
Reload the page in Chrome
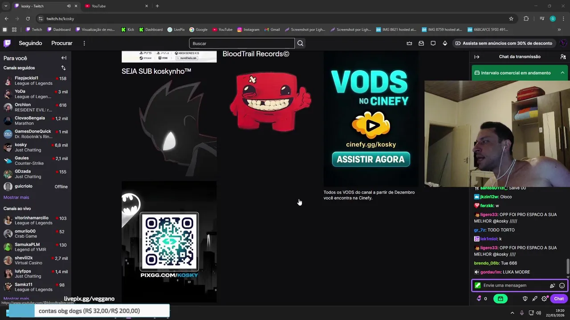(28, 19)
